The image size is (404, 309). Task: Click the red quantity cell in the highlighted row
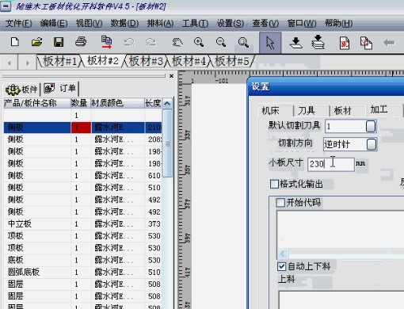[81, 128]
